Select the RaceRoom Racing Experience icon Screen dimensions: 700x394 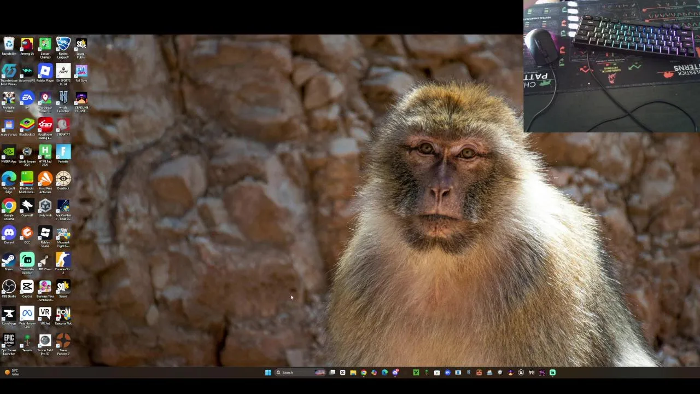tap(45, 129)
